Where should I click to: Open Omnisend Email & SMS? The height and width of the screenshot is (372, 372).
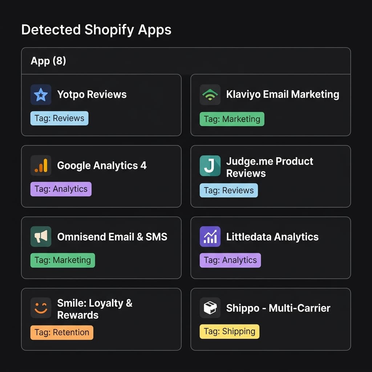tap(102, 247)
